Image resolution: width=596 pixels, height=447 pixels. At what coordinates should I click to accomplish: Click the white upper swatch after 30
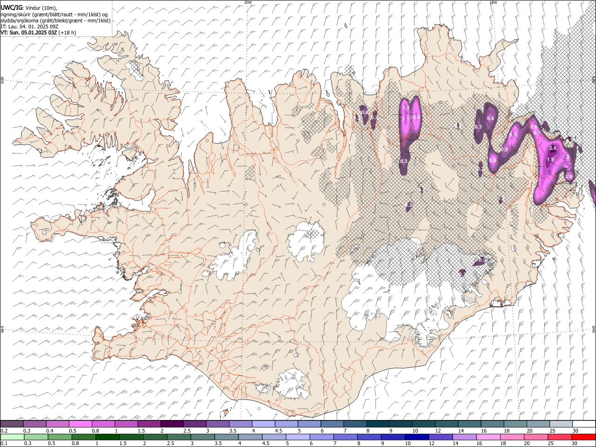click(584, 424)
